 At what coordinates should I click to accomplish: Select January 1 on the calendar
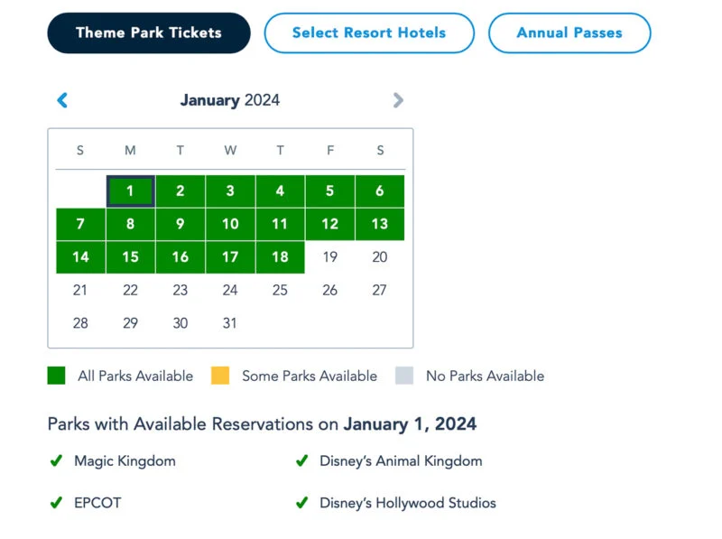click(130, 191)
